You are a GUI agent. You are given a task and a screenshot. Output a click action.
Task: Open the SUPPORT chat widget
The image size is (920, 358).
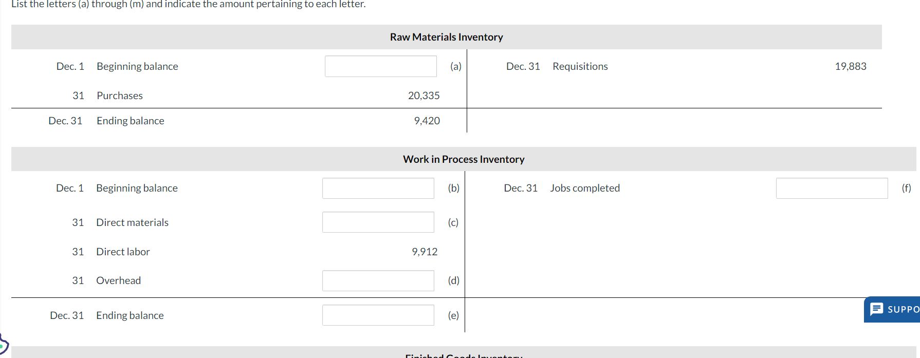pos(892,309)
